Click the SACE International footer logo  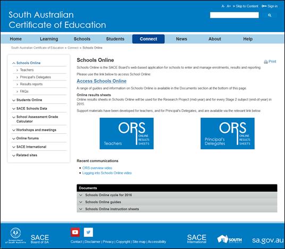pos(197,239)
